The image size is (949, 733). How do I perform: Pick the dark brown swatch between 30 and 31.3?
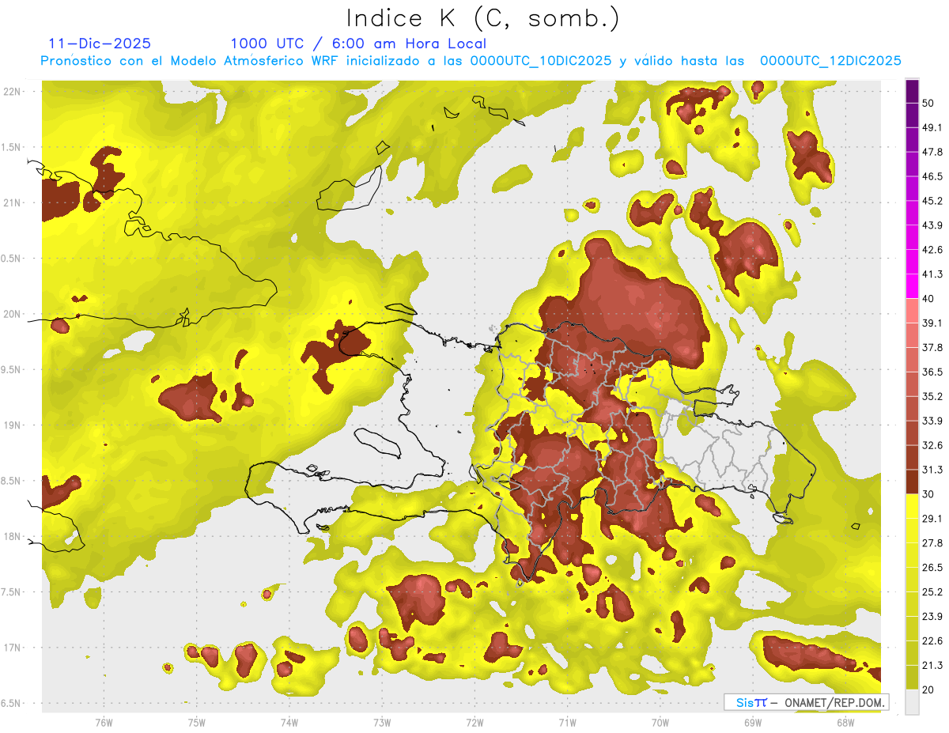(x=912, y=482)
